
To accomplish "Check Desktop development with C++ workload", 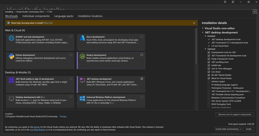I will click(71, 97).
